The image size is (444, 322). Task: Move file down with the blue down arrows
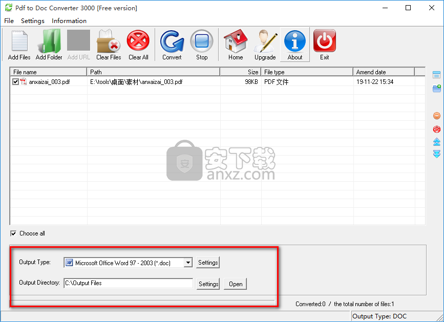tap(437, 154)
